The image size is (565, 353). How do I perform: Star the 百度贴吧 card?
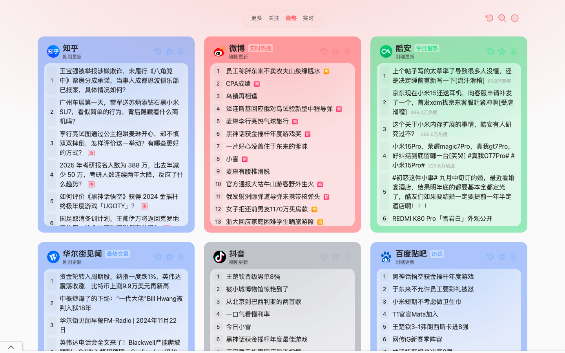click(x=502, y=257)
